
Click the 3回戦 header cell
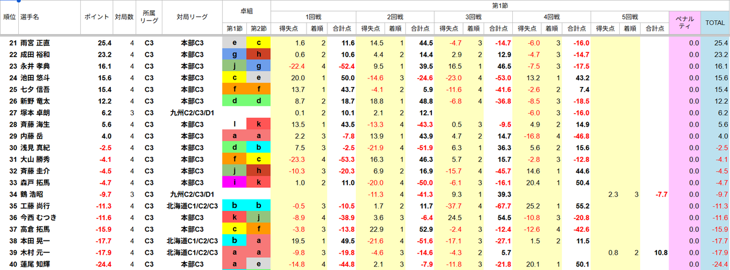(474, 17)
